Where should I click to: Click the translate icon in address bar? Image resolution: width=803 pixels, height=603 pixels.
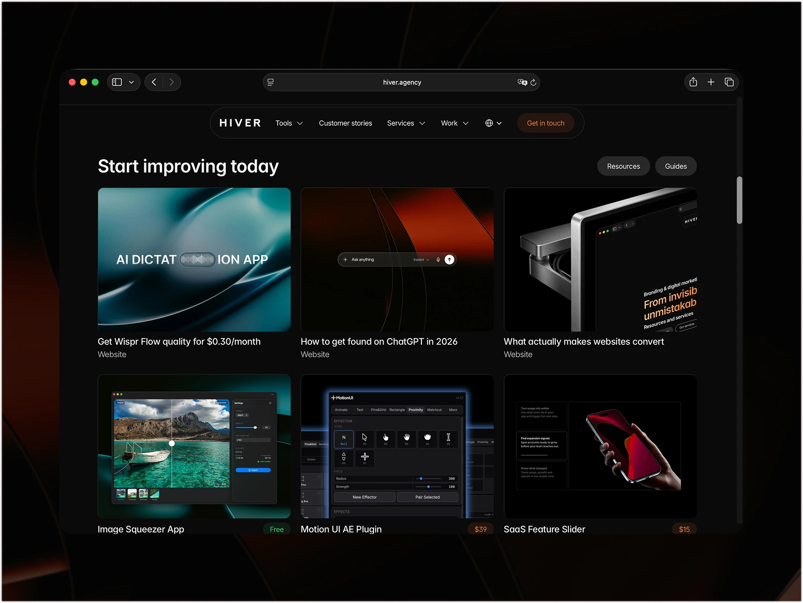click(522, 82)
